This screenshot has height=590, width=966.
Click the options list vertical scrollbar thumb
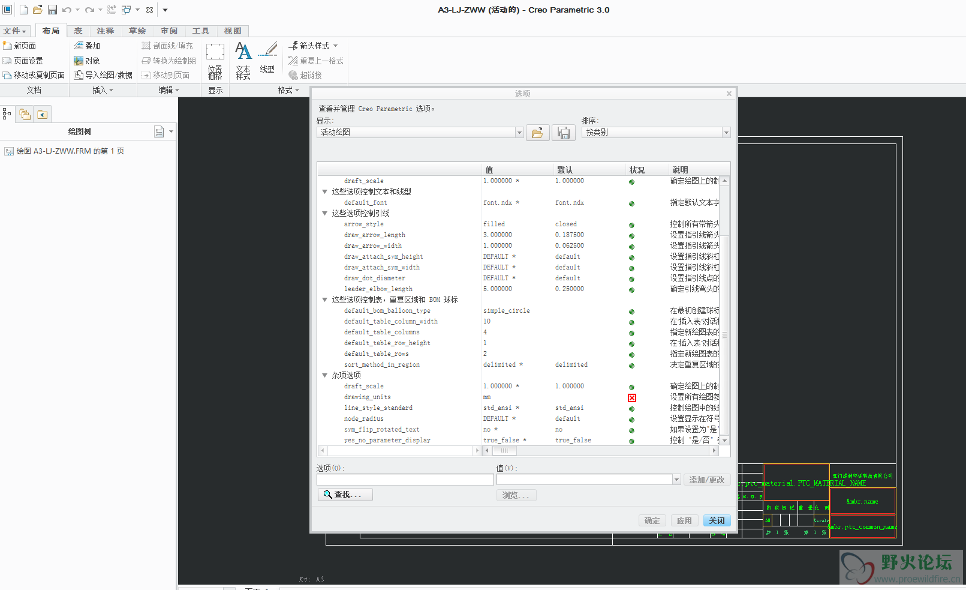[x=724, y=335]
